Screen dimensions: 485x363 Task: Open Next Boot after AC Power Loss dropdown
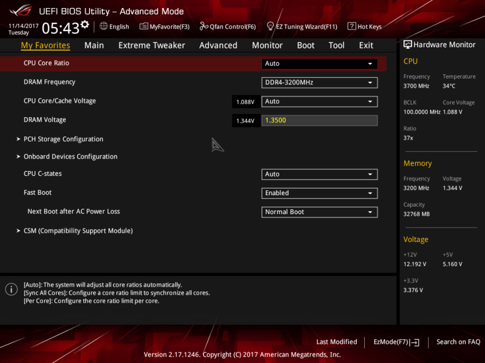(319, 212)
